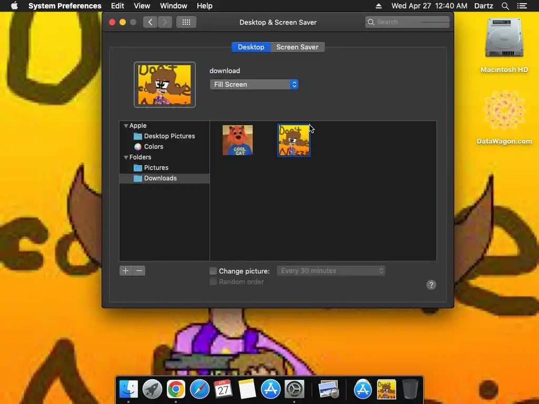Open Spotlight search in menu bar
This screenshot has height=404, width=539.
(505, 6)
